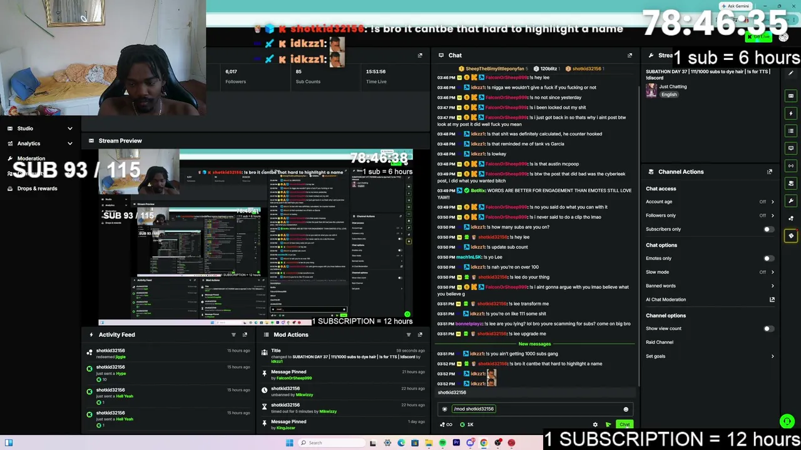
Task: Expand the Analytics sidebar section
Action: [x=70, y=144]
